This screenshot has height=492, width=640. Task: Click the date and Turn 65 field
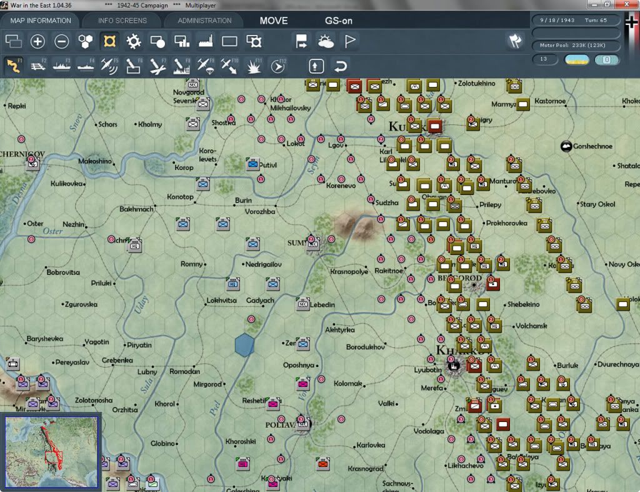click(x=576, y=20)
